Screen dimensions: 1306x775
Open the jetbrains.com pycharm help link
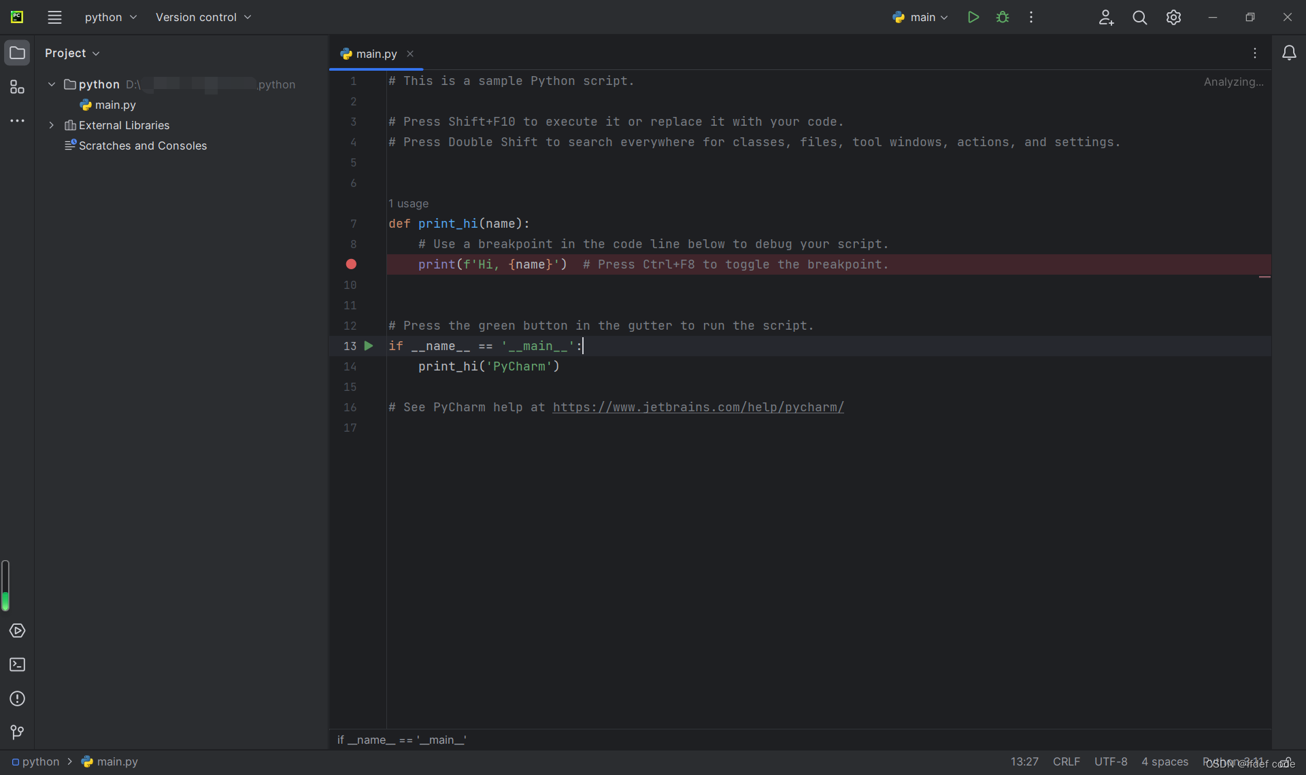point(698,407)
